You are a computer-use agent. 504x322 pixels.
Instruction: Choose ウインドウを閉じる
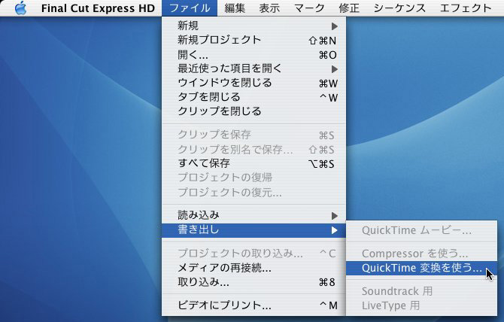click(254, 83)
